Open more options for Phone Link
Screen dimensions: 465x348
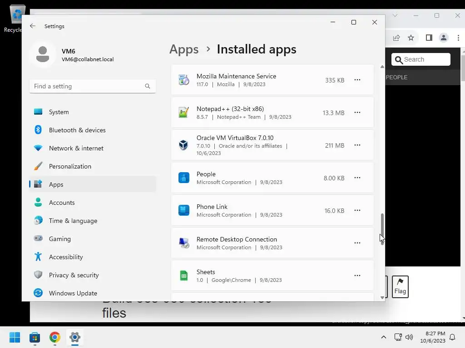[x=357, y=210]
